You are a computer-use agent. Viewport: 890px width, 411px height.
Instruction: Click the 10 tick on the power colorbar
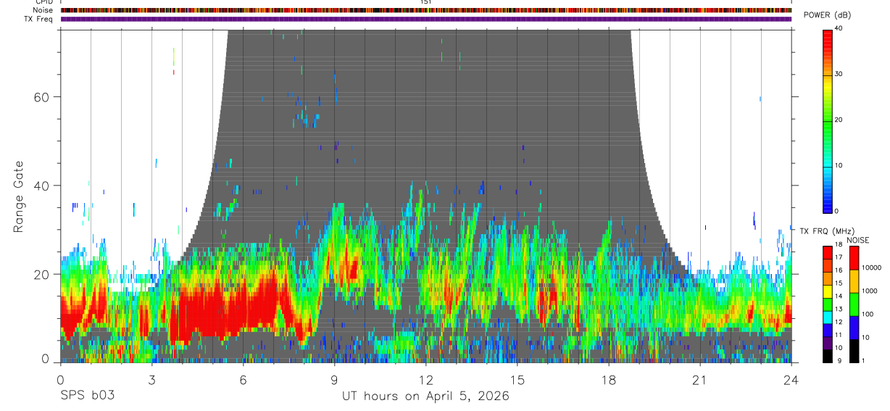(x=839, y=165)
